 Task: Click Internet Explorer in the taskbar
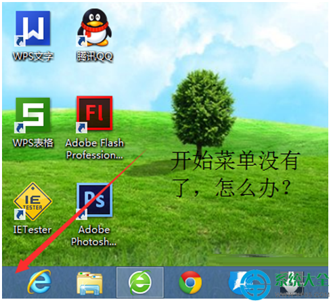pos(40,282)
